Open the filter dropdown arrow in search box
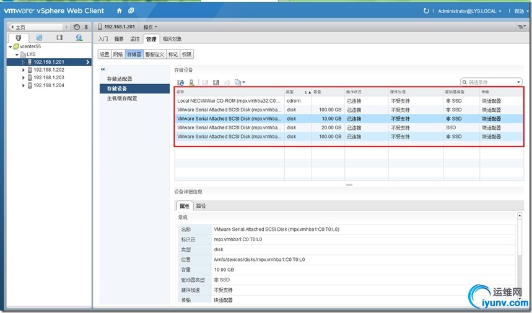This screenshot has width=532, height=313. click(518, 82)
